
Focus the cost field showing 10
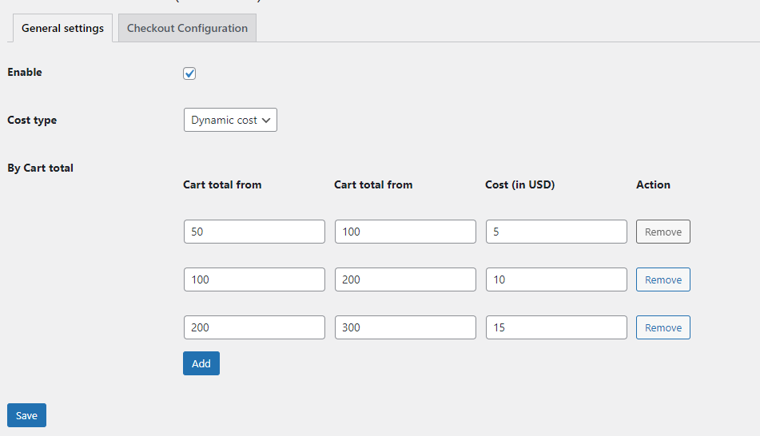click(555, 279)
